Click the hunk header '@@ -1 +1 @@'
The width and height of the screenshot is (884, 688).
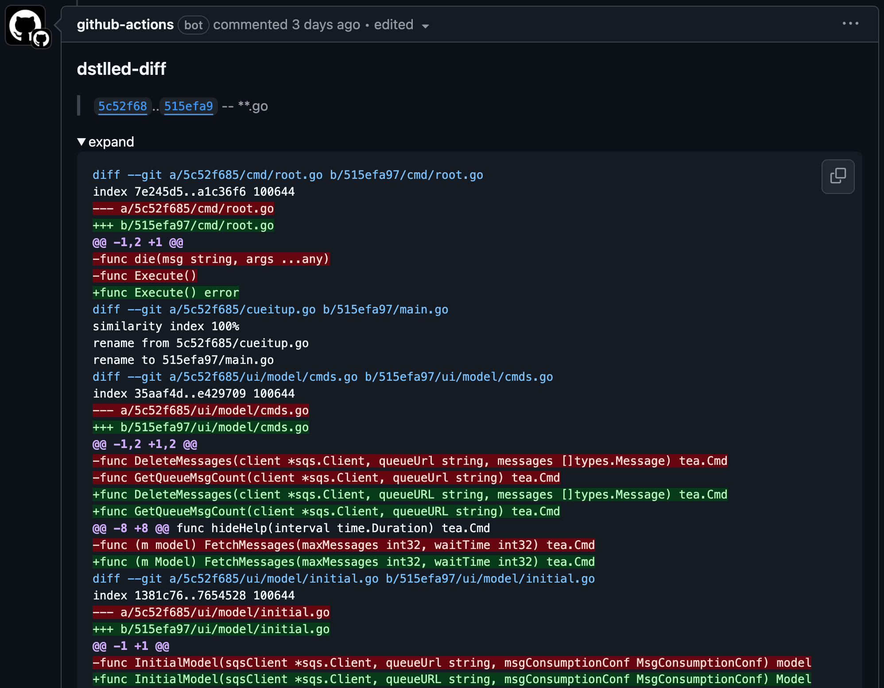[131, 646]
